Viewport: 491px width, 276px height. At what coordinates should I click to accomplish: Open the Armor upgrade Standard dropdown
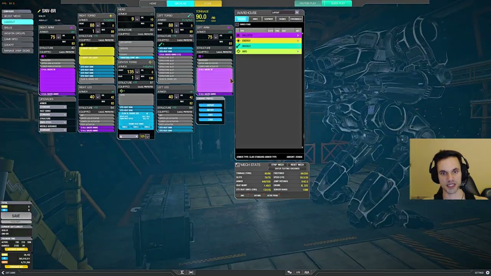pyautogui.click(x=53, y=107)
